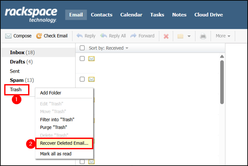Switch to the Email tab
Image resolution: width=248 pixels, height=166 pixels.
pyautogui.click(x=76, y=15)
